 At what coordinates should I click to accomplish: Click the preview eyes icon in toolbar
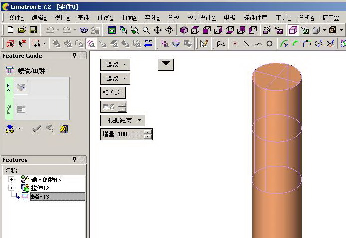coord(84,30)
